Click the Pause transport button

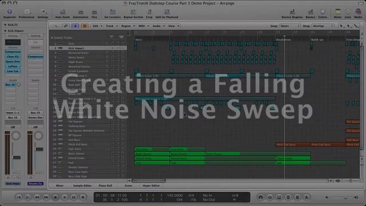(x=74, y=197)
